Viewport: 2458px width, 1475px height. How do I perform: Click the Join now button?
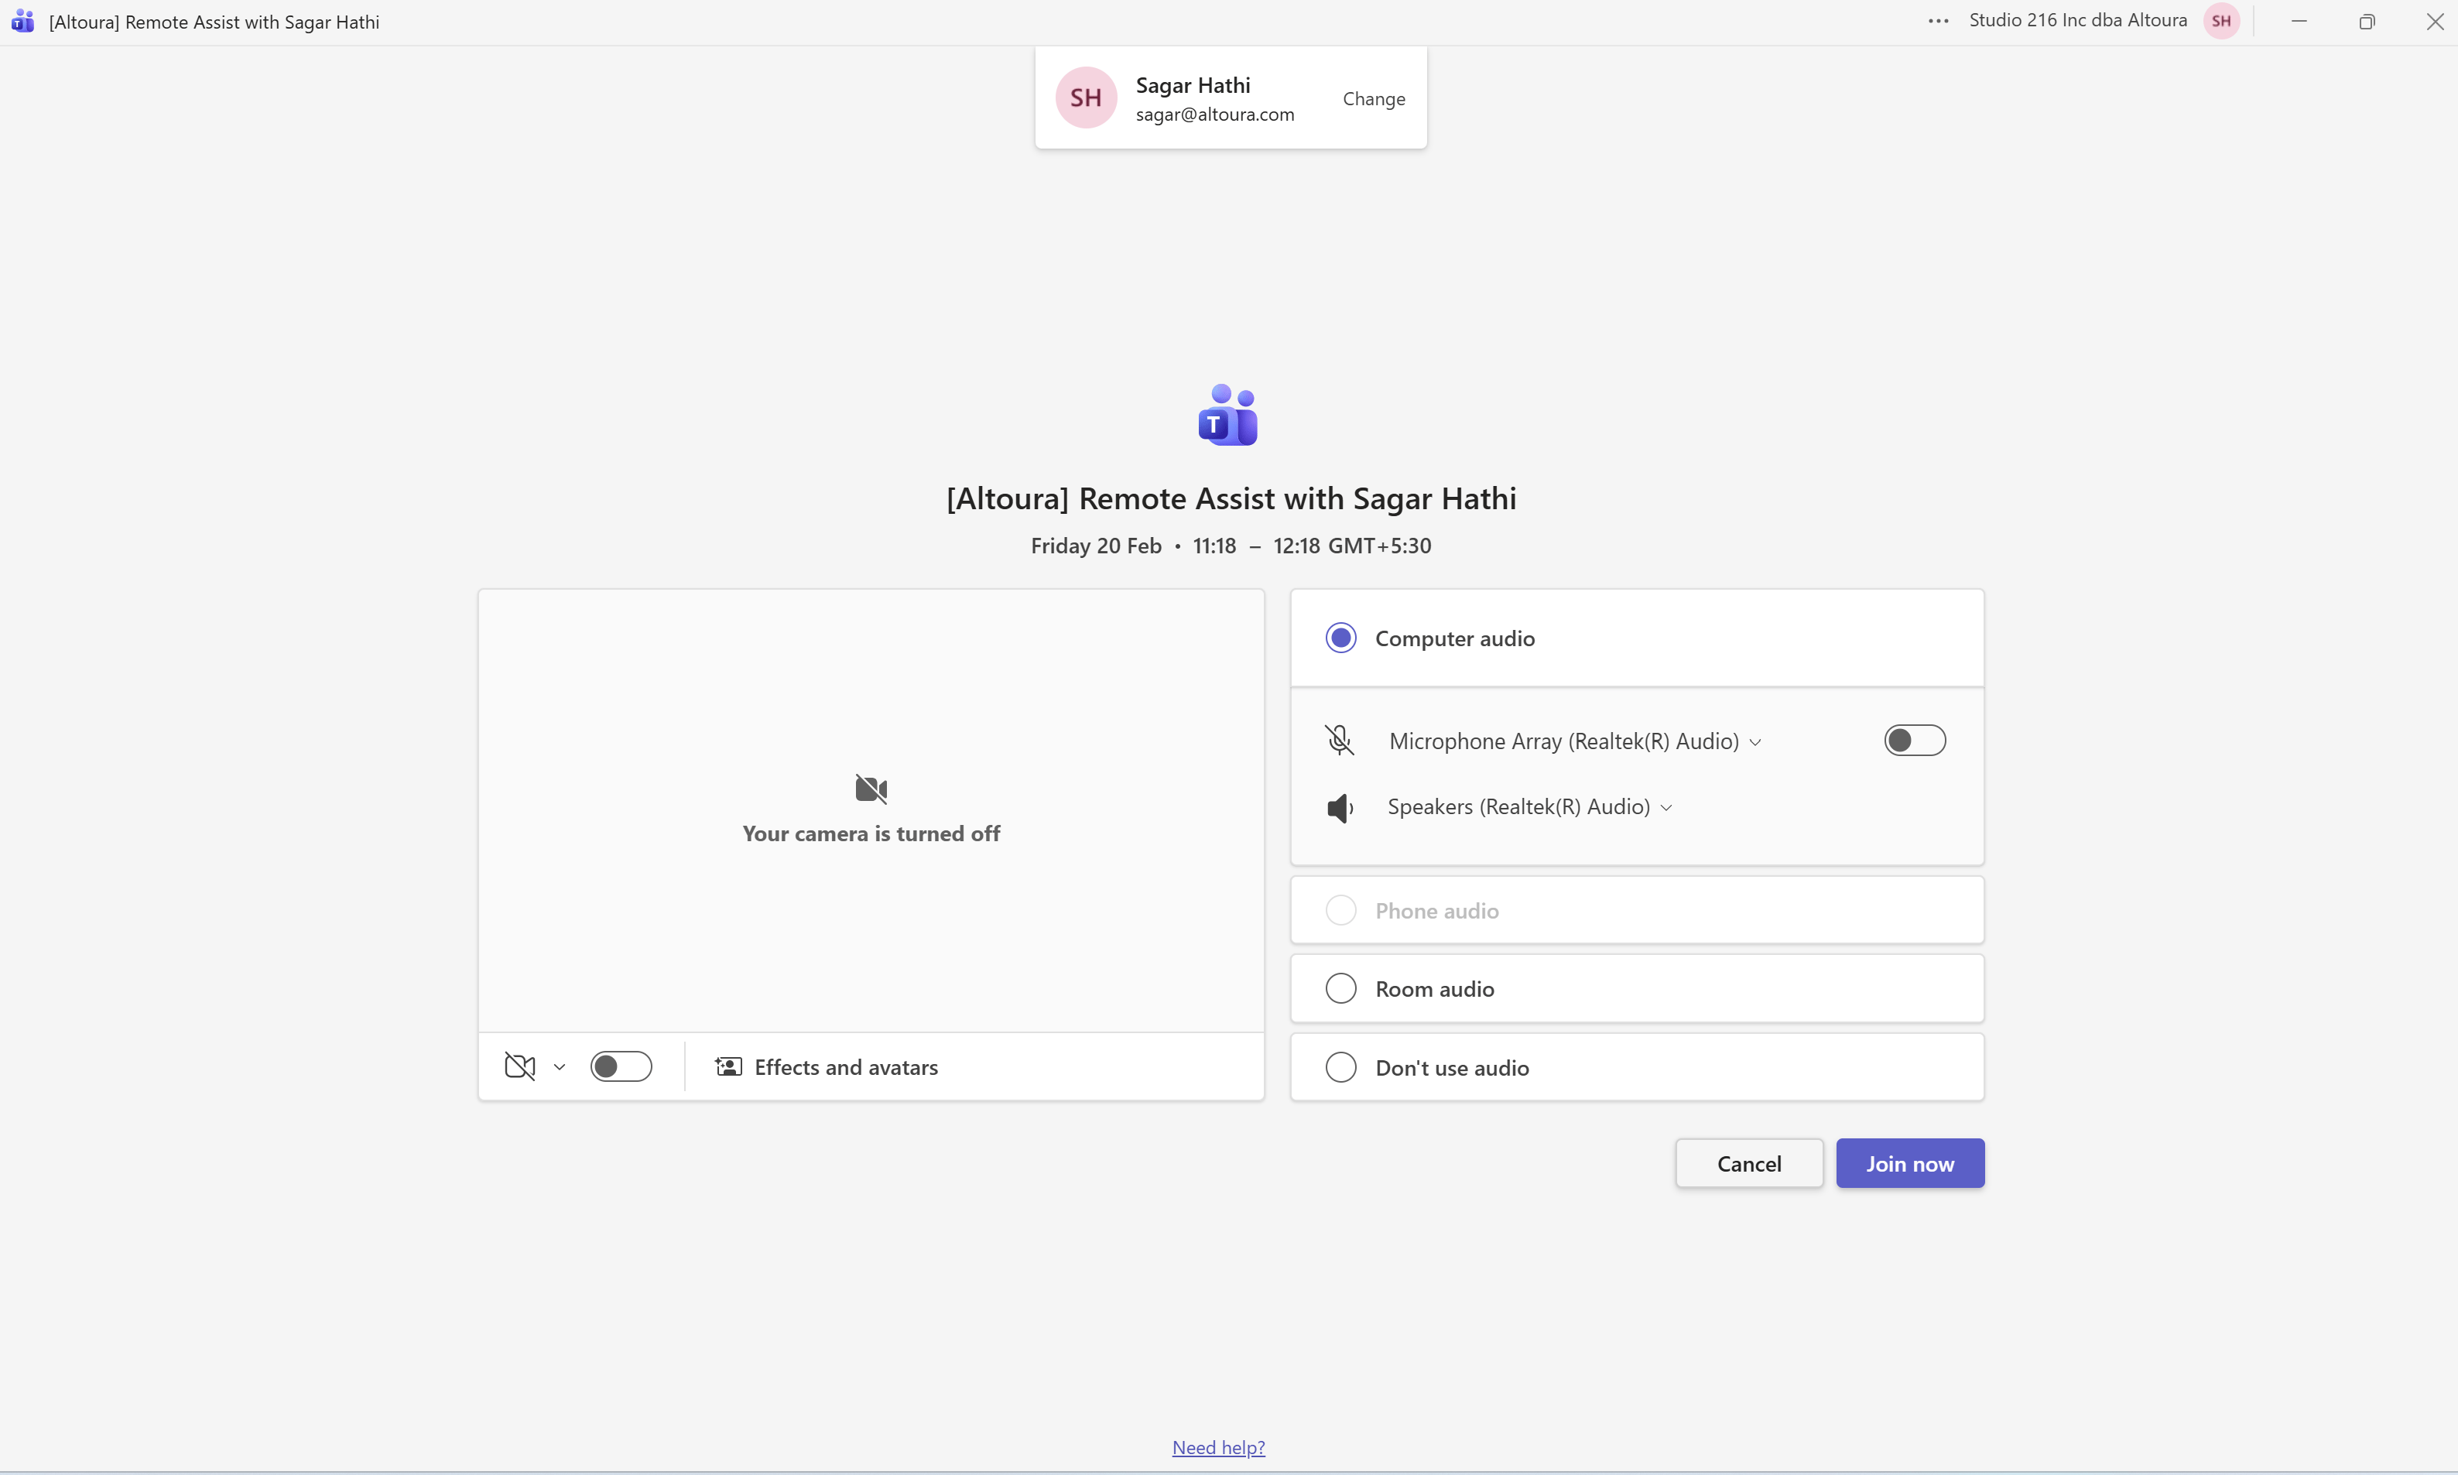(1909, 1164)
